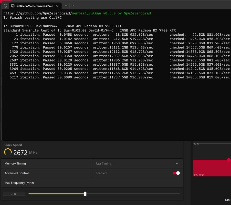Click the Enabled status text
Image resolution: width=231 pixels, height=205 pixels.
101,173
